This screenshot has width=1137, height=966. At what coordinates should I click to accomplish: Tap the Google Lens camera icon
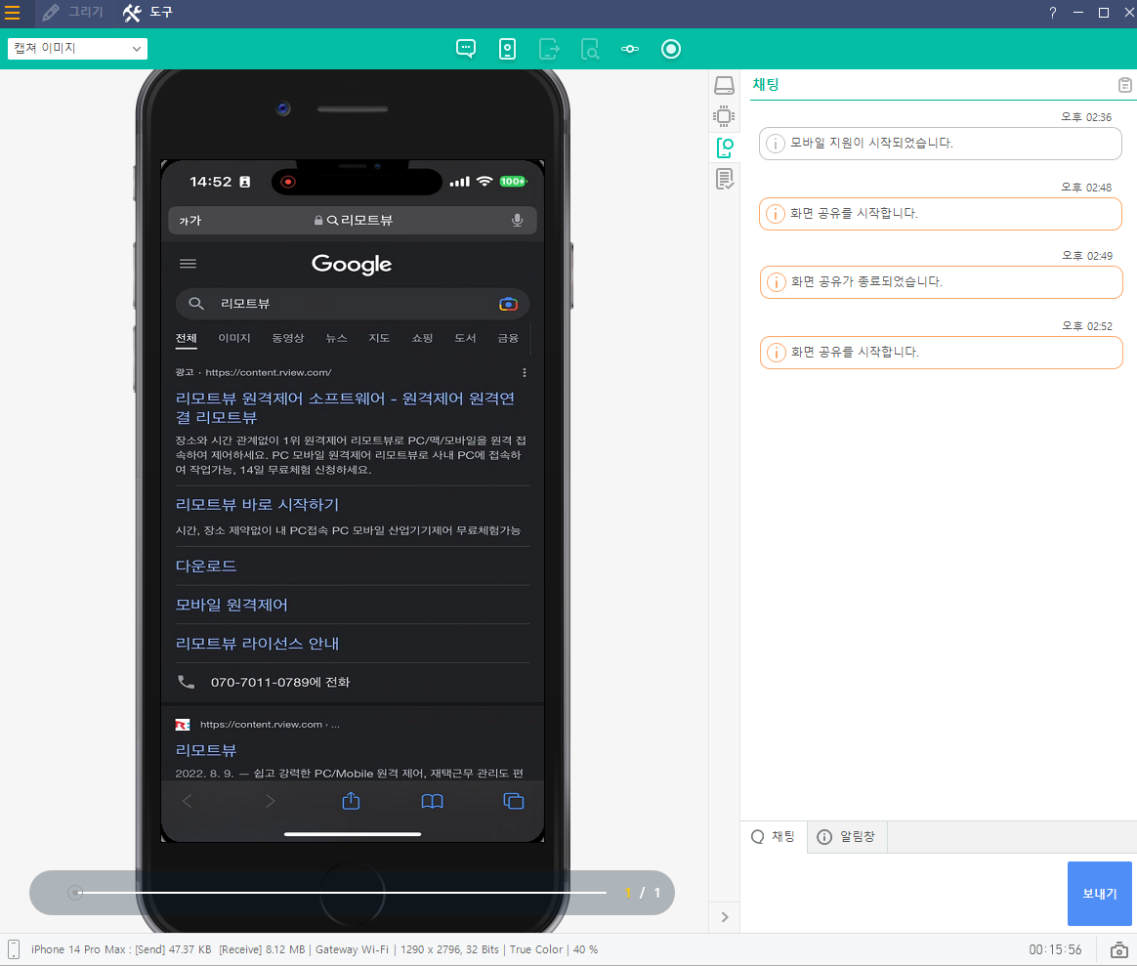(x=508, y=304)
